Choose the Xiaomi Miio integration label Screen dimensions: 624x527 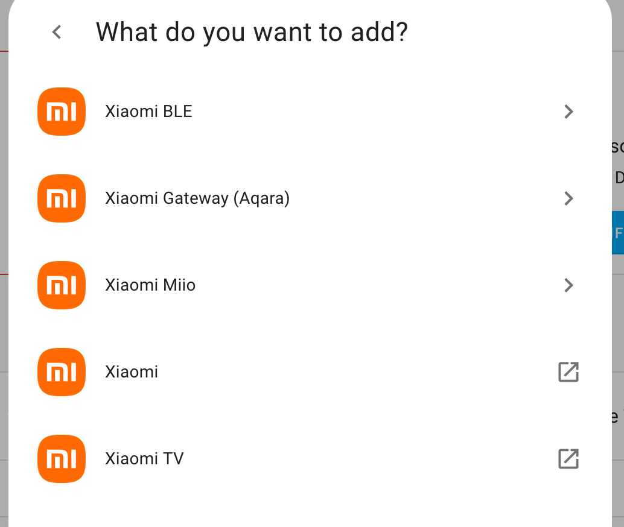coord(150,285)
